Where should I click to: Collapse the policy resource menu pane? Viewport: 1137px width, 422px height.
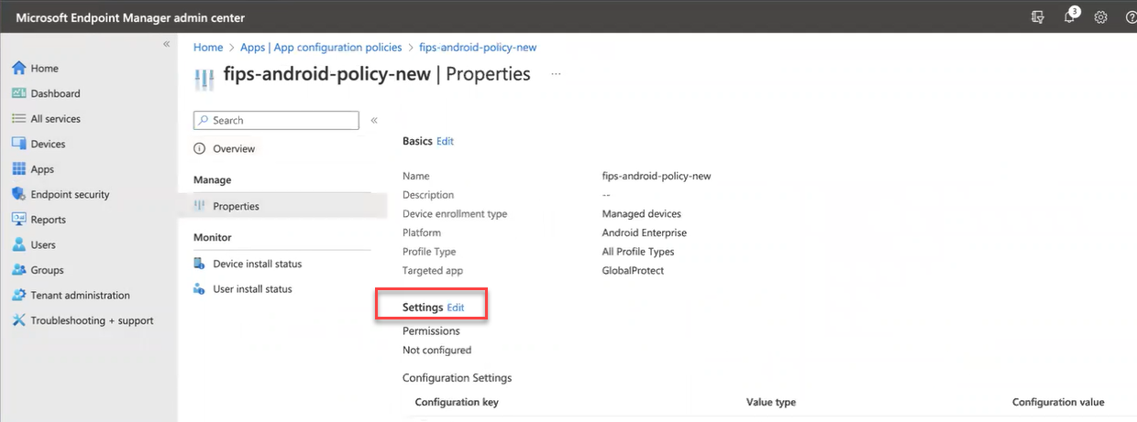(x=374, y=120)
